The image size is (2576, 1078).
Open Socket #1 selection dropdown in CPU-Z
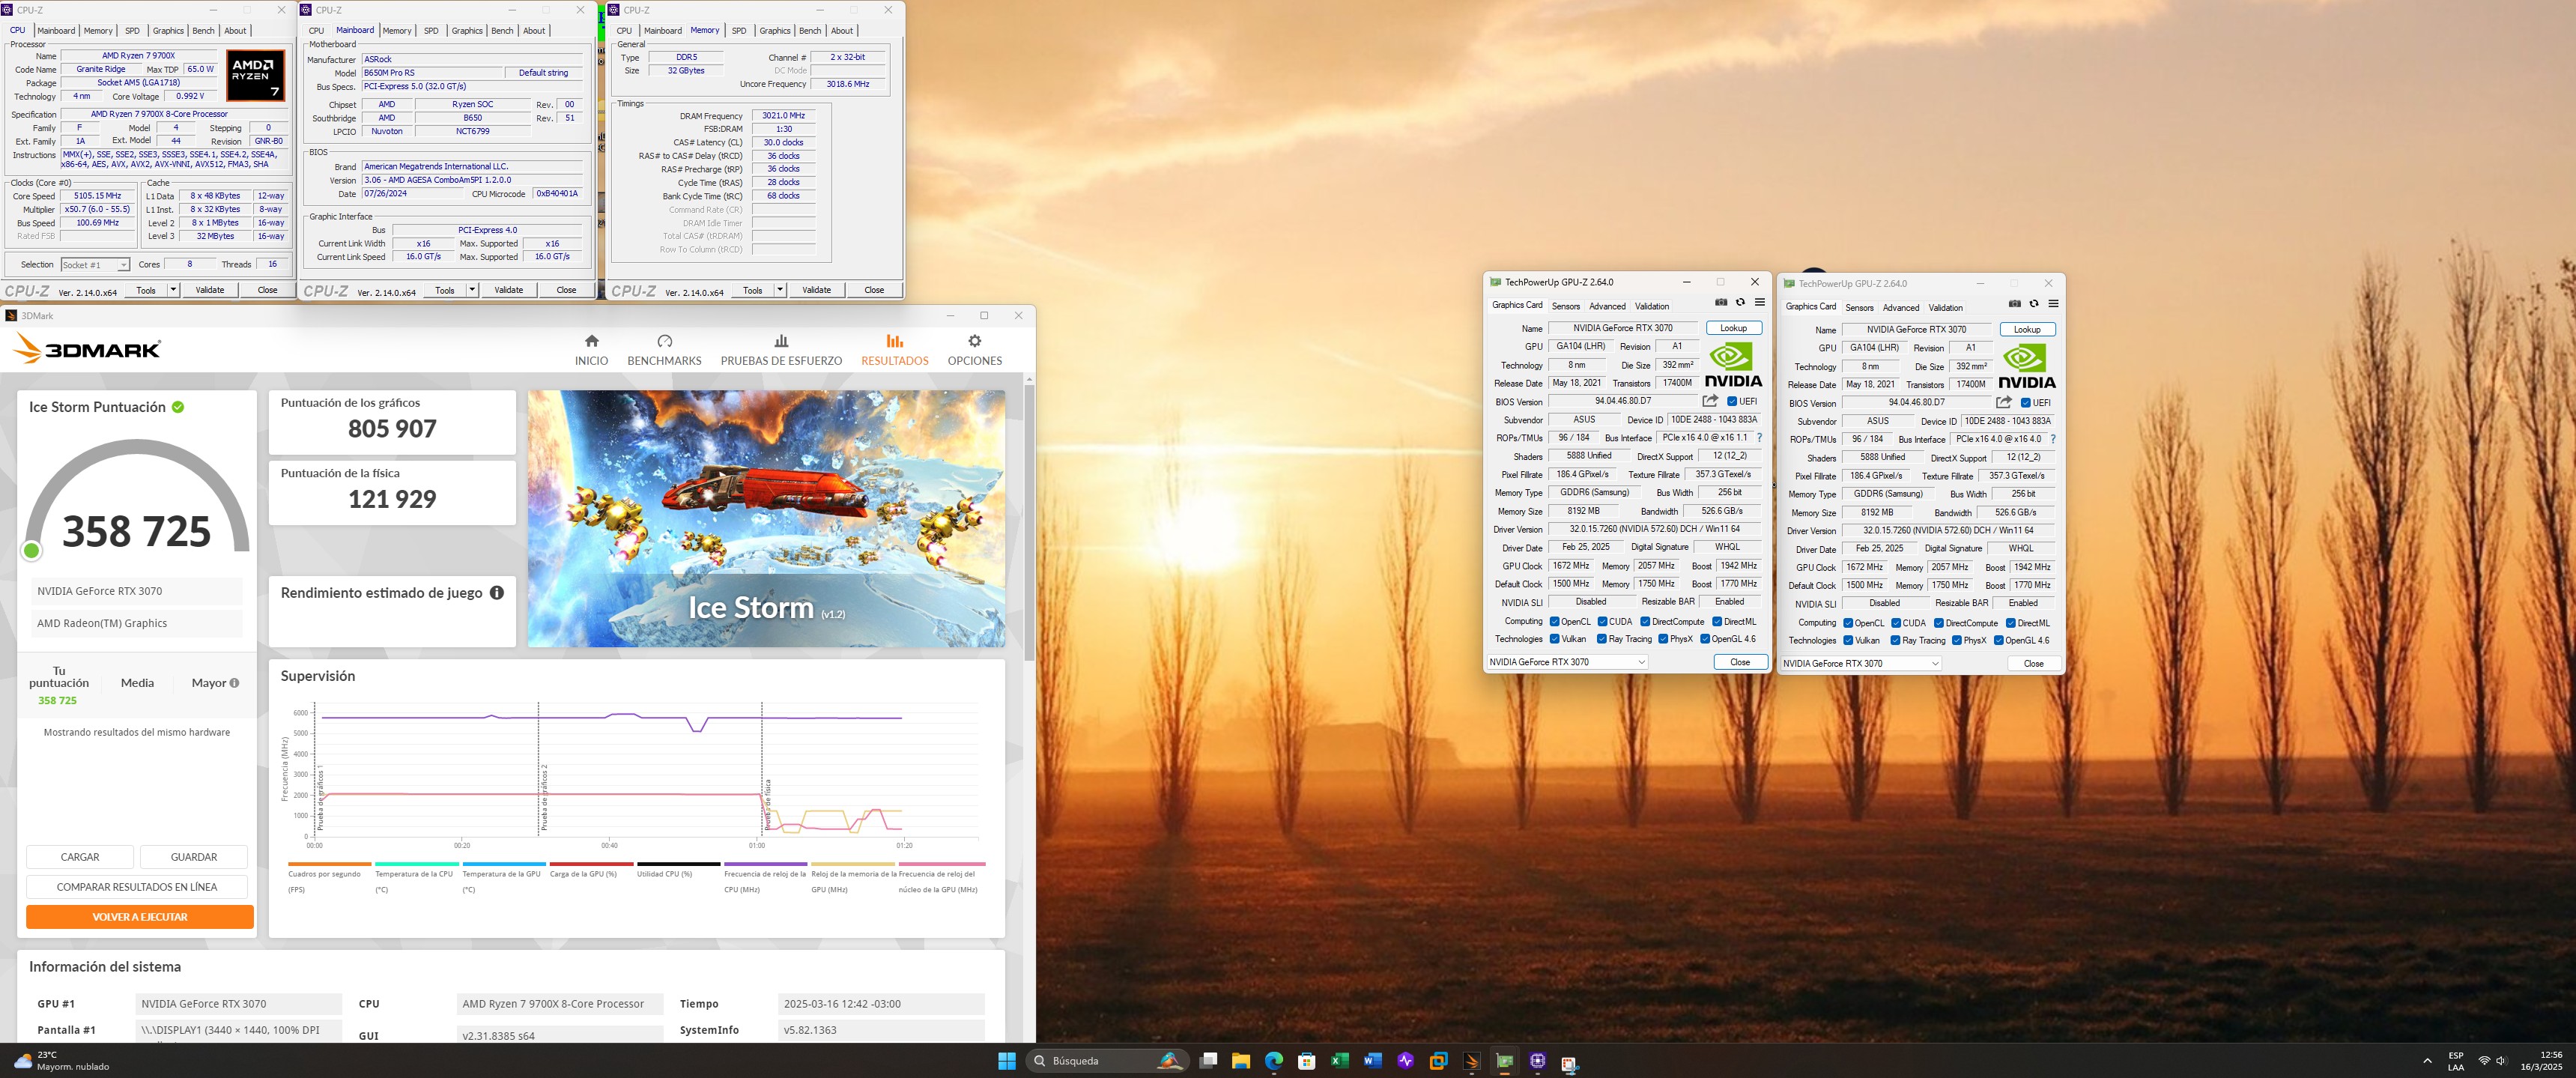click(x=95, y=265)
